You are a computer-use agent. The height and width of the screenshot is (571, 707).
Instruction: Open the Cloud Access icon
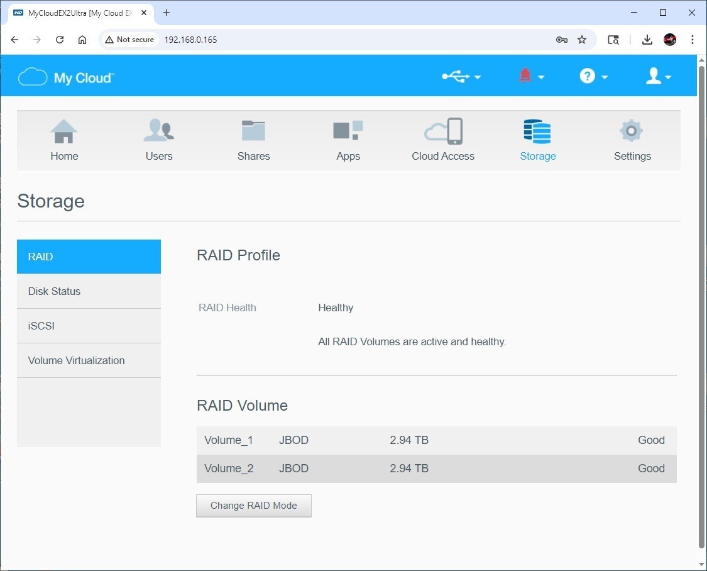(x=443, y=132)
